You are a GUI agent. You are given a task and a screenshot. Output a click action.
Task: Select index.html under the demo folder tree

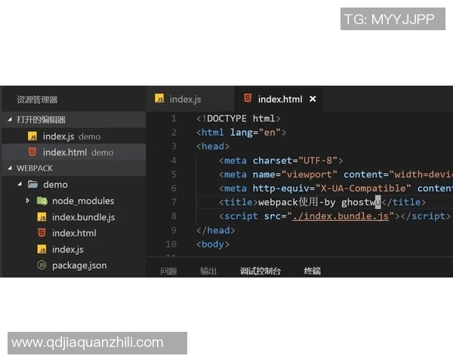(x=74, y=233)
